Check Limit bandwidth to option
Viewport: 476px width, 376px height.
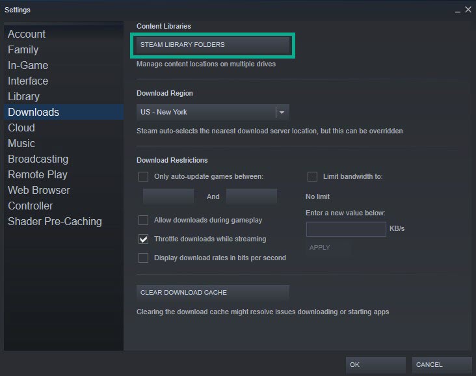(x=312, y=176)
